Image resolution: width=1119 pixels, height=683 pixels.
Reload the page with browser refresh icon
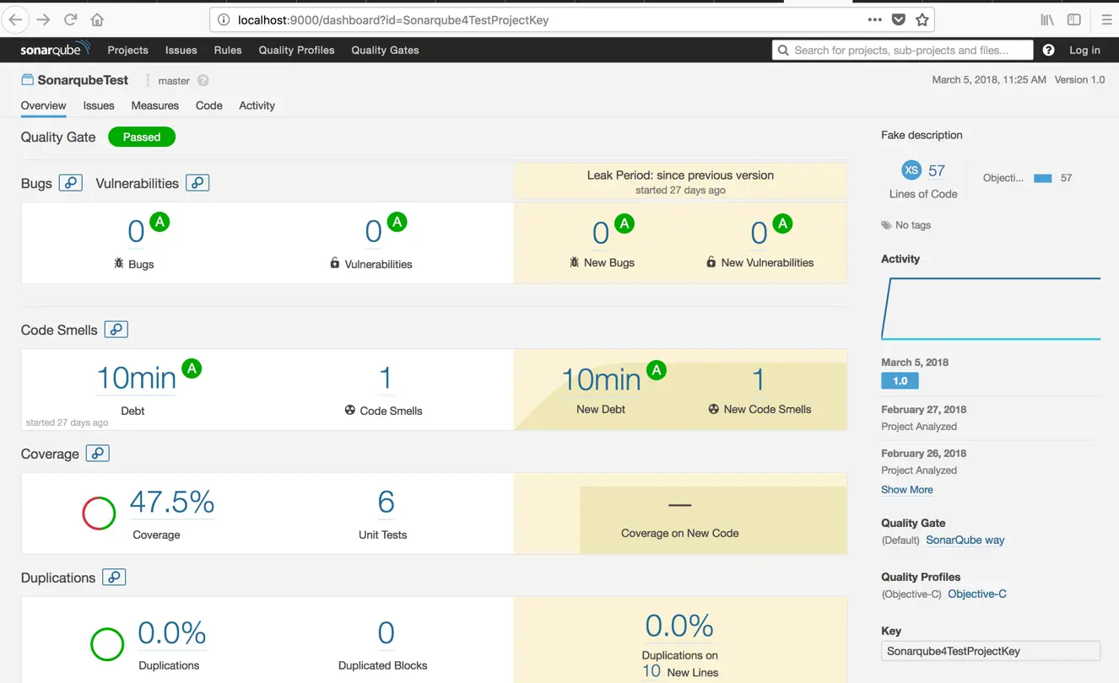pyautogui.click(x=71, y=19)
